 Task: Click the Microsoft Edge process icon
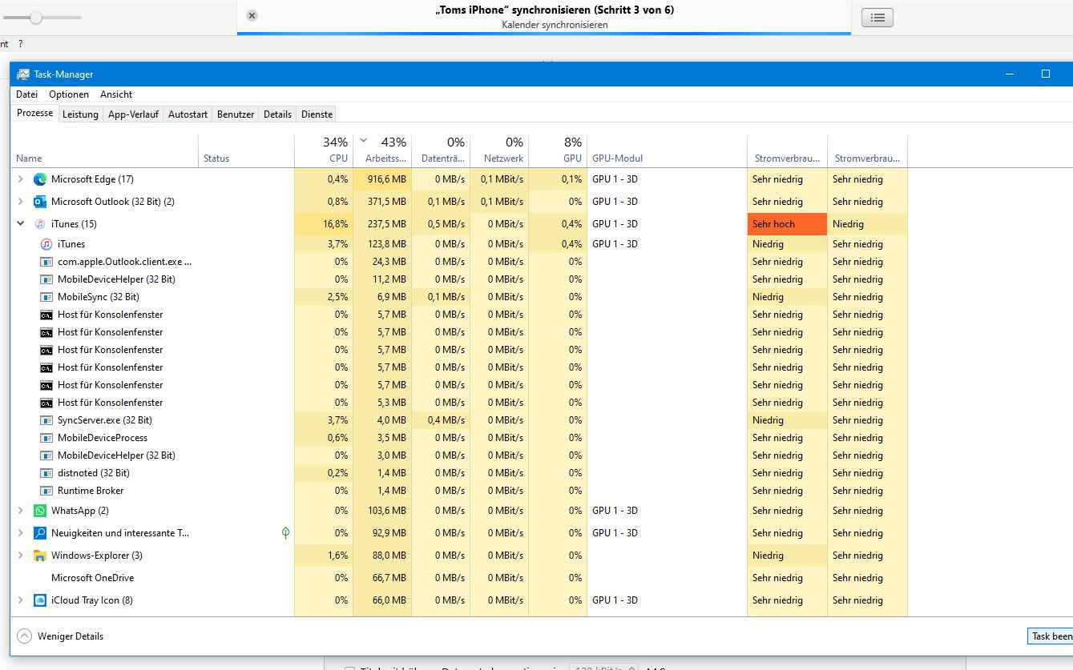[x=40, y=179]
